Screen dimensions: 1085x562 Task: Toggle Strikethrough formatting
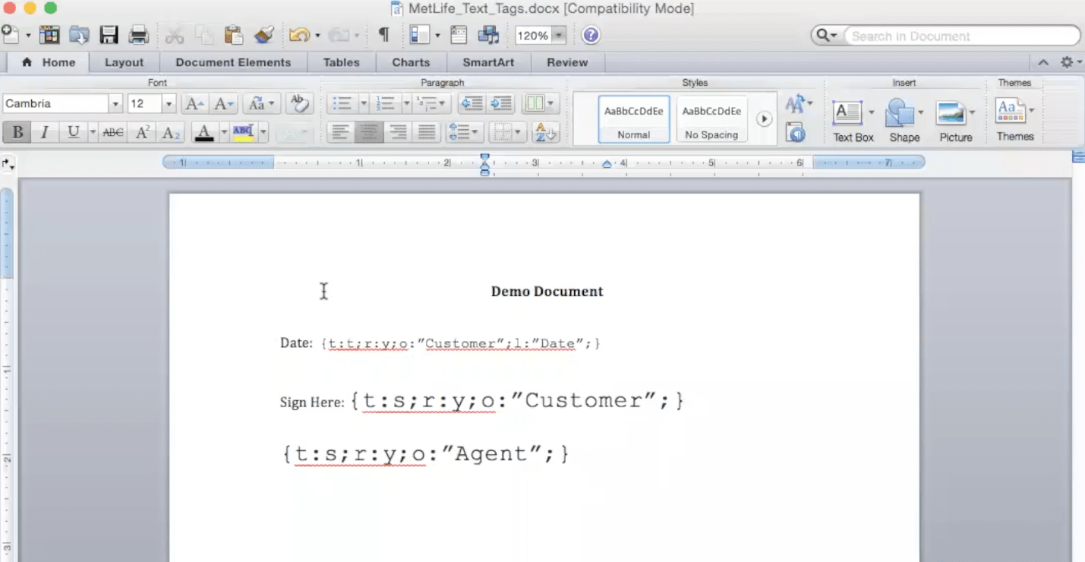[113, 133]
